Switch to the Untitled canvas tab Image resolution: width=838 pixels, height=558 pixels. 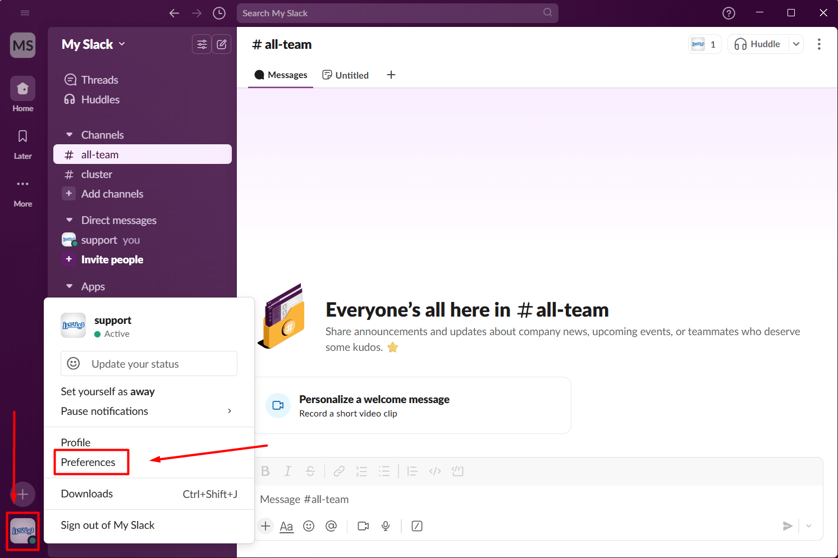coord(346,75)
